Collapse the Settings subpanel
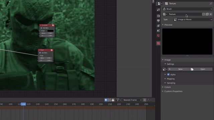 point(165,64)
